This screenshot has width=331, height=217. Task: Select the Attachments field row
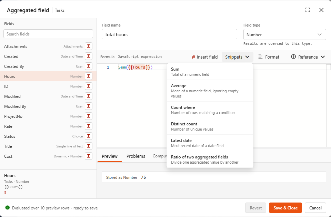[48, 46]
